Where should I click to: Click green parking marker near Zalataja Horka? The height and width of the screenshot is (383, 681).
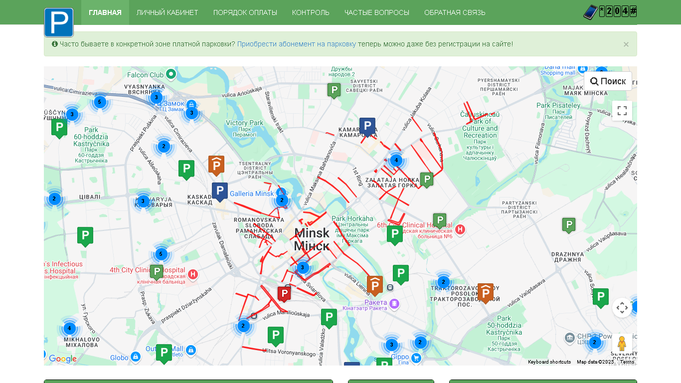click(427, 180)
